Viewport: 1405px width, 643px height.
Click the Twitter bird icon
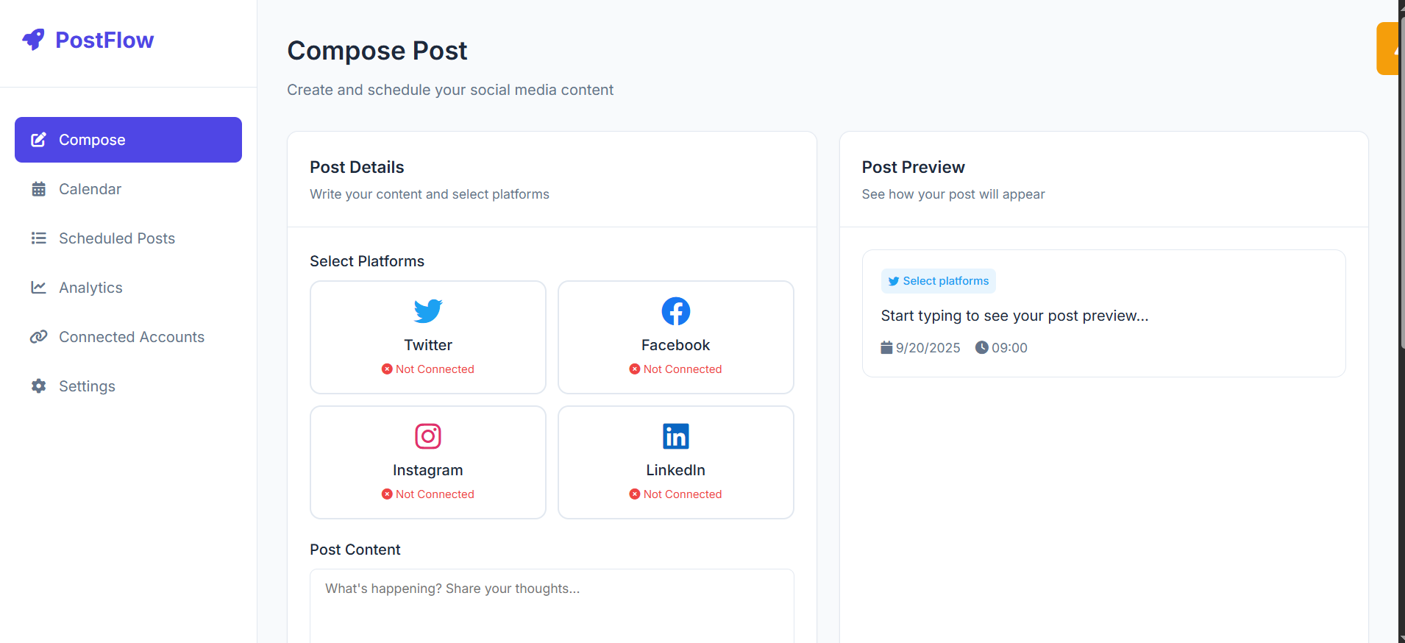click(428, 311)
